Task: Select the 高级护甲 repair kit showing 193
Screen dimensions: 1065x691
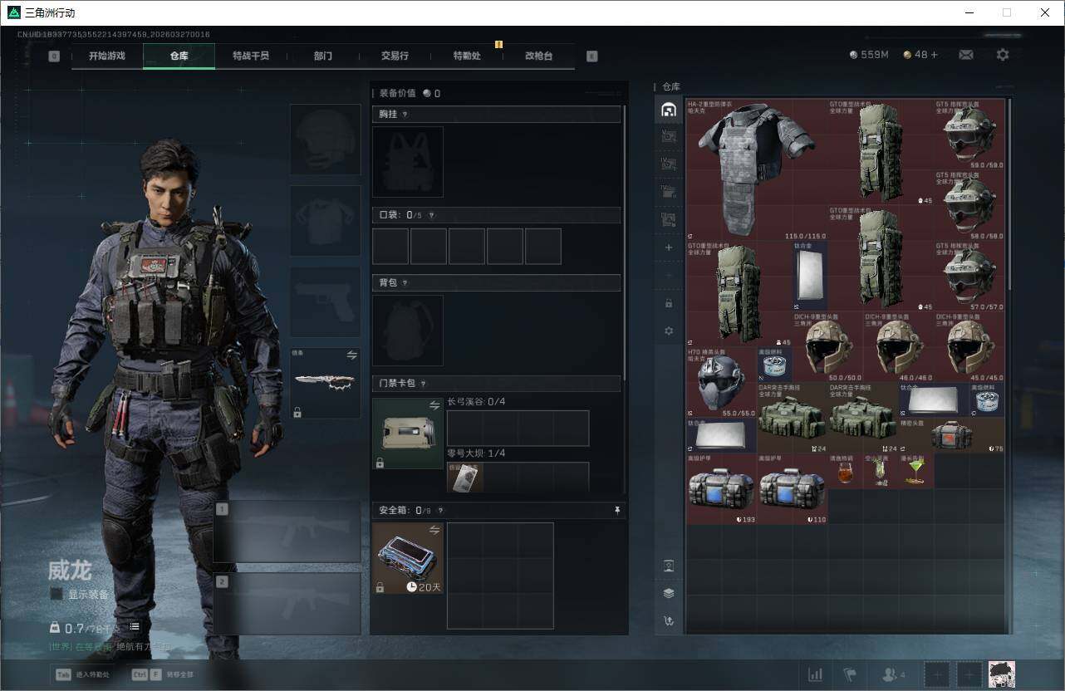Action: 721,488
